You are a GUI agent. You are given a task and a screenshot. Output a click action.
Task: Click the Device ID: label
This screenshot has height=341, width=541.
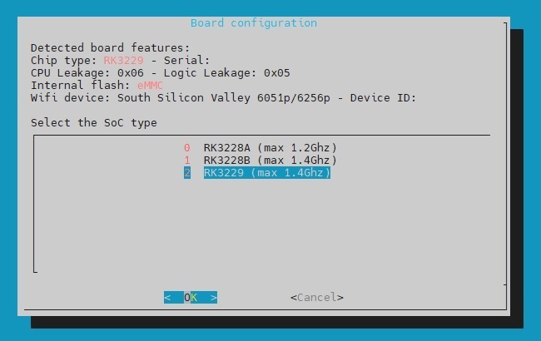383,97
